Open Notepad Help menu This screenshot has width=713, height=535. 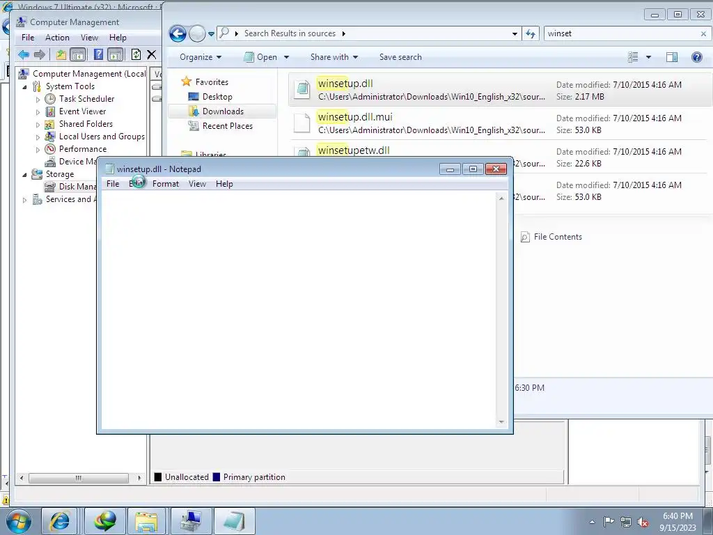[224, 184]
